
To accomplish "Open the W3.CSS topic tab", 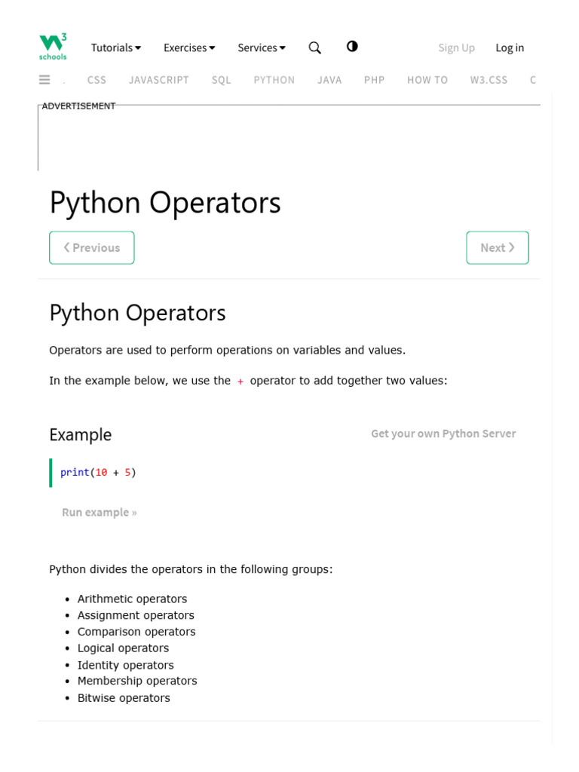I will pos(489,80).
